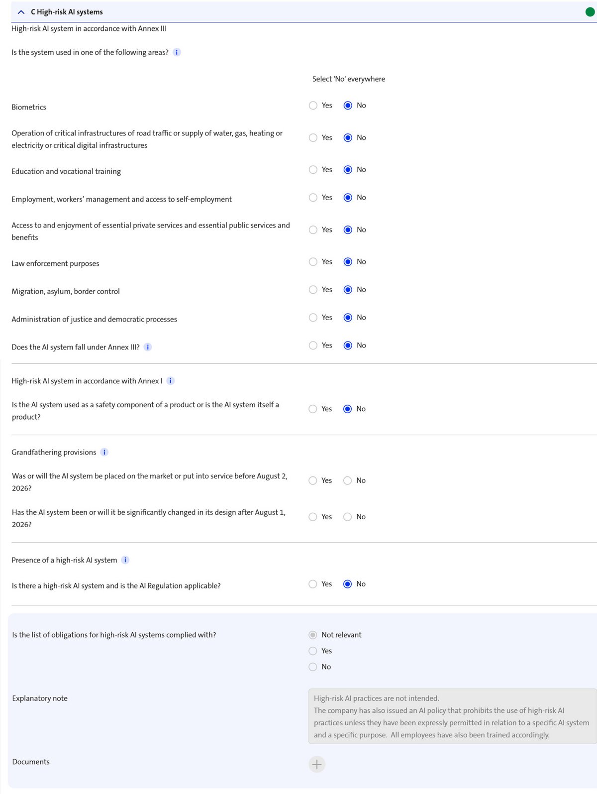The width and height of the screenshot is (597, 794).
Task: Select Yes for high-risk system AI Regulation applicable
Action: 313,584
